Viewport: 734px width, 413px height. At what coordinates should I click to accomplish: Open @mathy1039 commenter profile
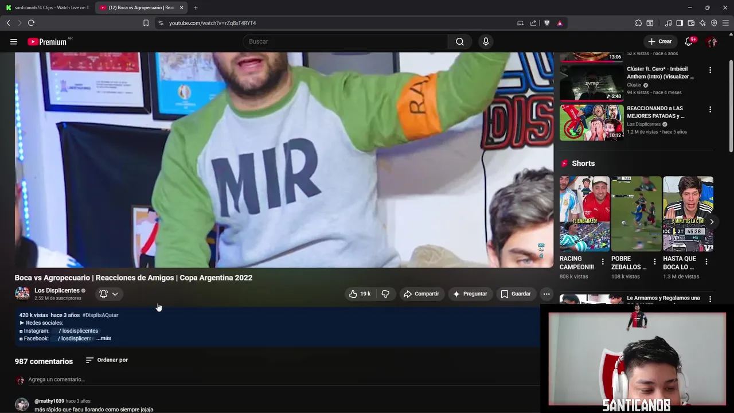click(49, 401)
